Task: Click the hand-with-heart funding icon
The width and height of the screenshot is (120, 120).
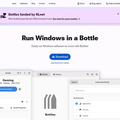Action: tap(3, 15)
